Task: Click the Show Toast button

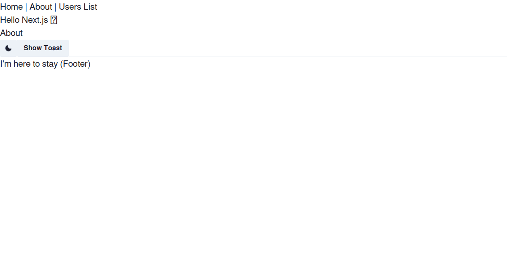Action: click(43, 48)
